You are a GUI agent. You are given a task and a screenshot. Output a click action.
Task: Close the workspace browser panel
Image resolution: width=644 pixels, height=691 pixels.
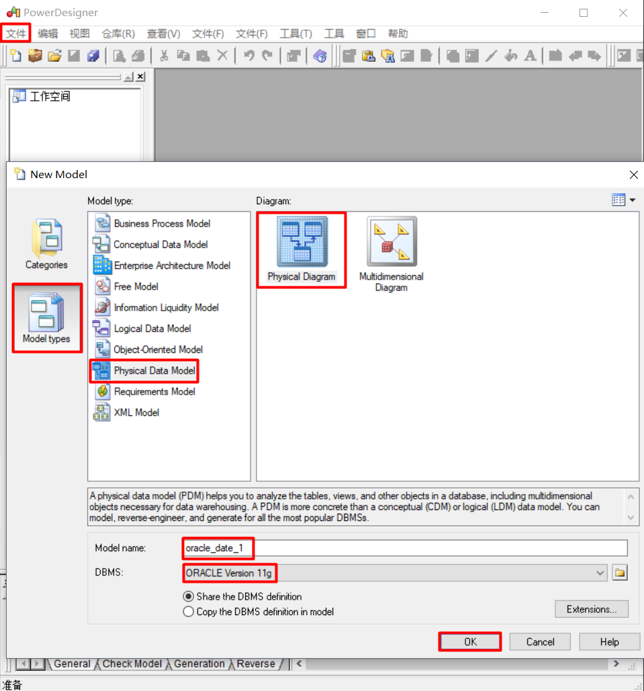pos(140,77)
